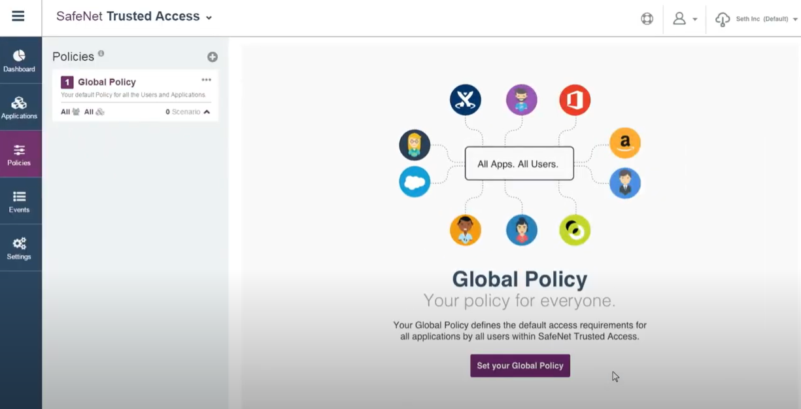Click the Set your Global Policy button
The image size is (801, 409).
pyautogui.click(x=519, y=366)
